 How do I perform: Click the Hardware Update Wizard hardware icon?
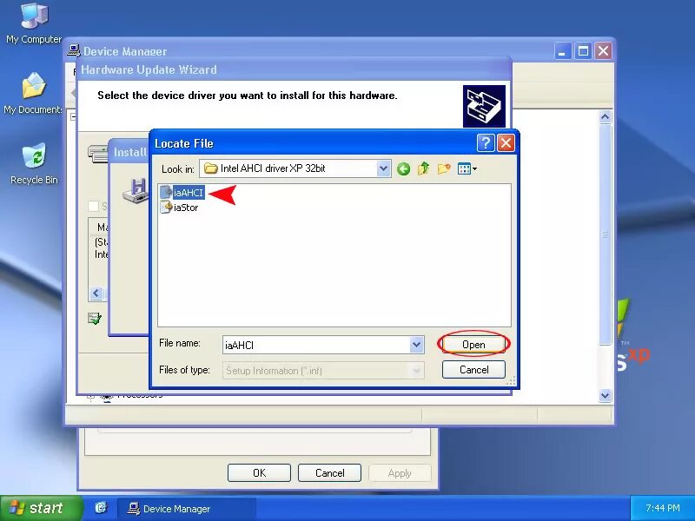tap(484, 106)
